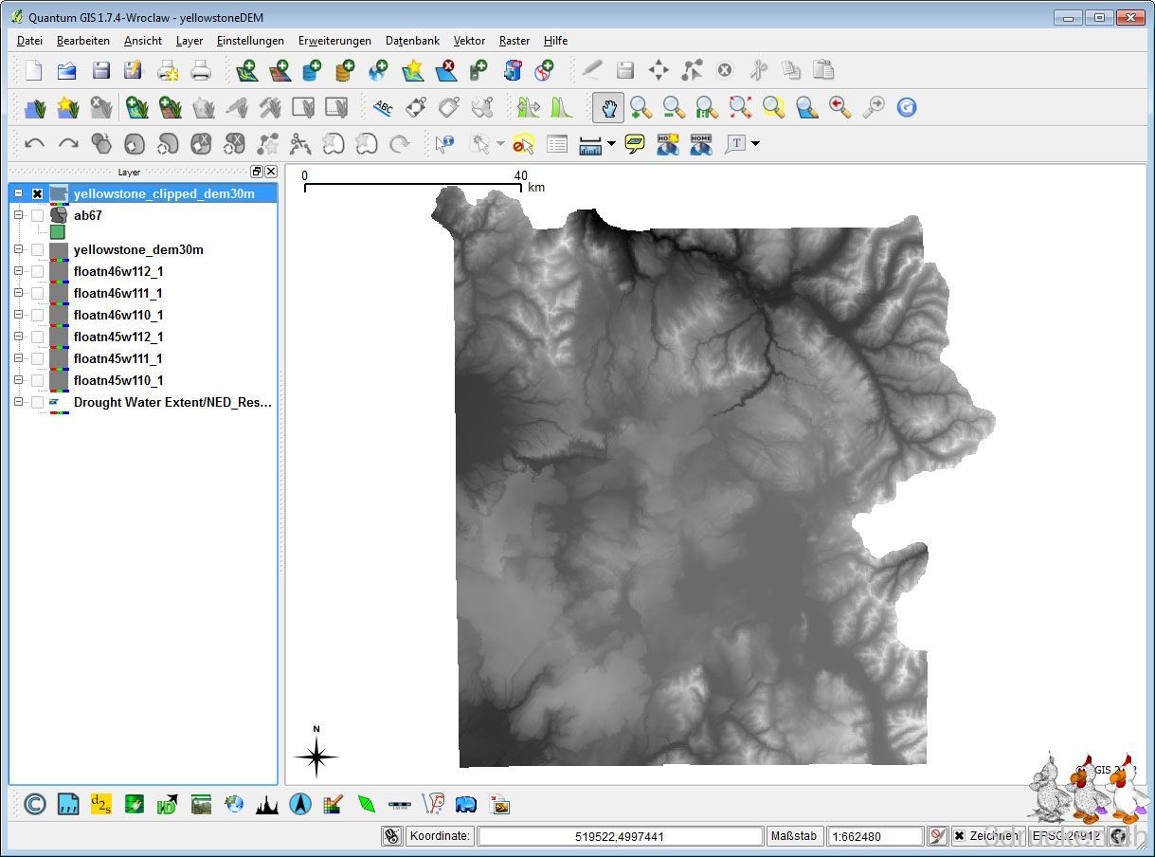Viewport: 1155px width, 857px height.
Task: Click the Save Project floppy icon
Action: point(100,70)
